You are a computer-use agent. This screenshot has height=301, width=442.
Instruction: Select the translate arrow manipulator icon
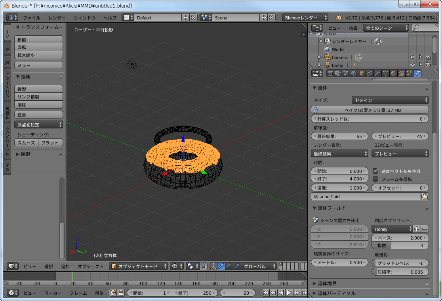point(221,266)
